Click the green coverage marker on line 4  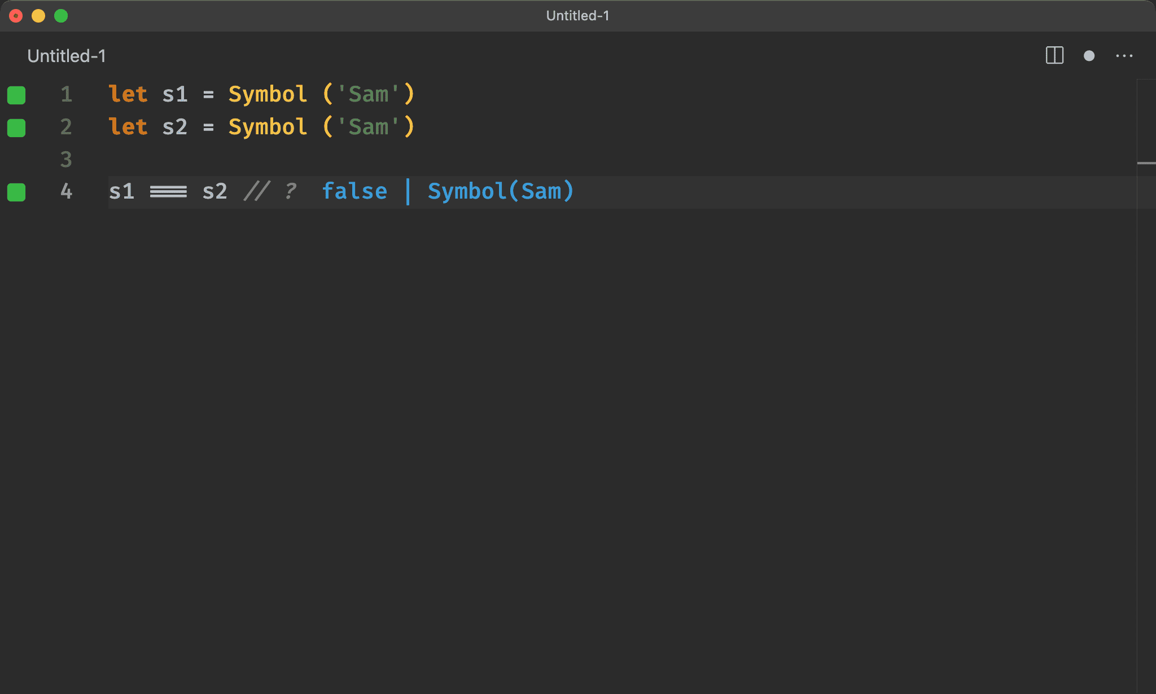click(x=16, y=192)
